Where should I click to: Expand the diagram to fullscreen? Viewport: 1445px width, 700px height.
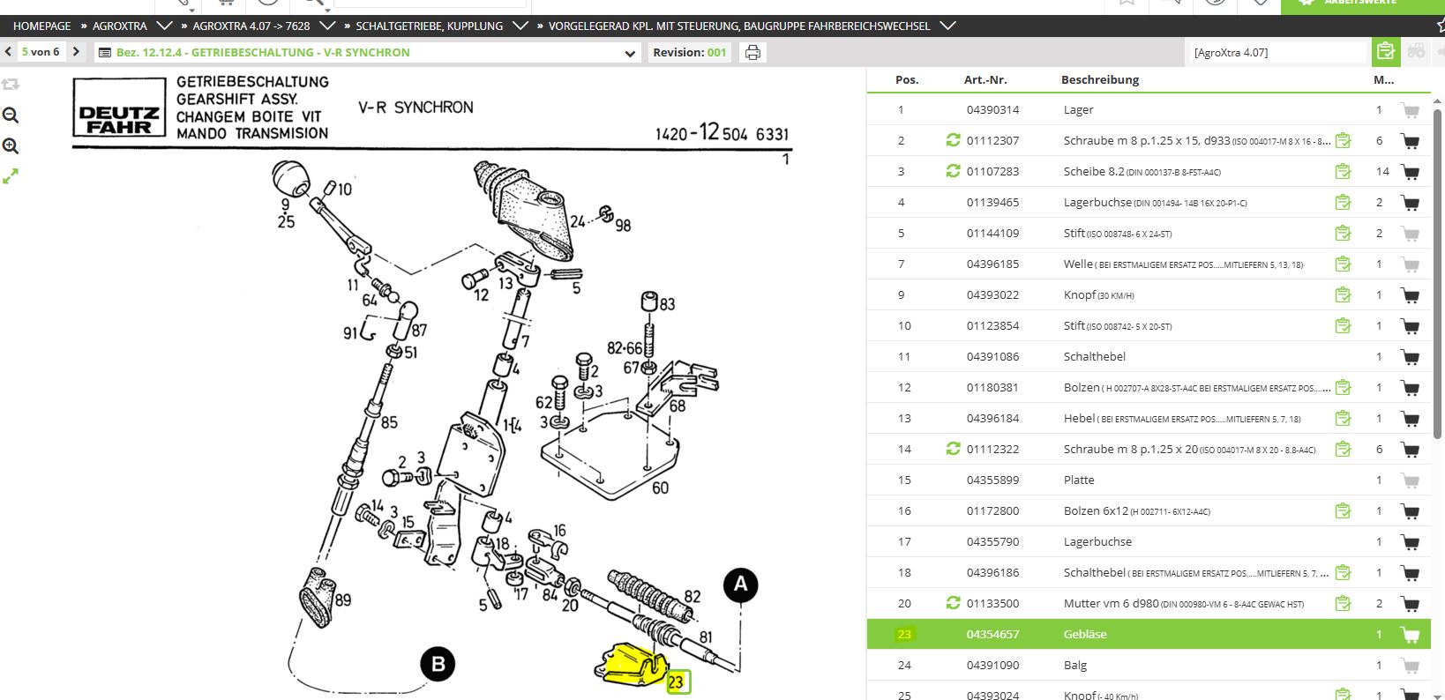[11, 177]
